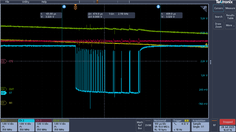Click the Math Ref Bus button
The width and height of the screenshot is (236, 132).
140,125
